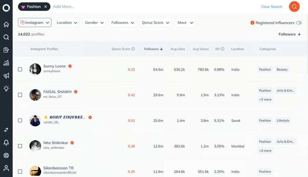The height and width of the screenshot is (177, 308).
Task: Click the sort arrow beside top-right Followers
Action: click(299, 34)
